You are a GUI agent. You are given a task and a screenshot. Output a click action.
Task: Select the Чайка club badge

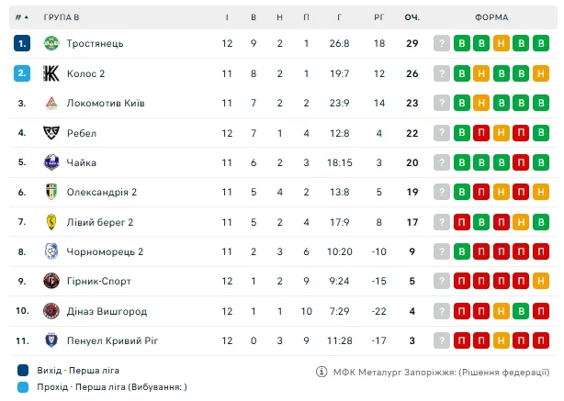pos(51,162)
